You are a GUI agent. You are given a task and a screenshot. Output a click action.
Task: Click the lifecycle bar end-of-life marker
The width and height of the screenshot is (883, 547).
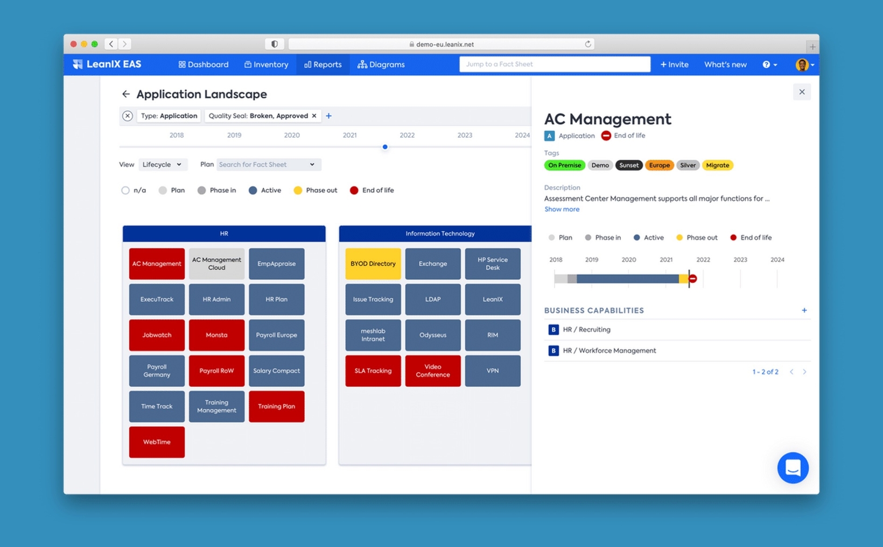pos(692,279)
